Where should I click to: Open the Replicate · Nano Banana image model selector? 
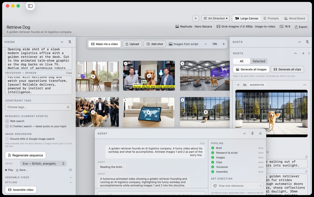tap(194, 26)
